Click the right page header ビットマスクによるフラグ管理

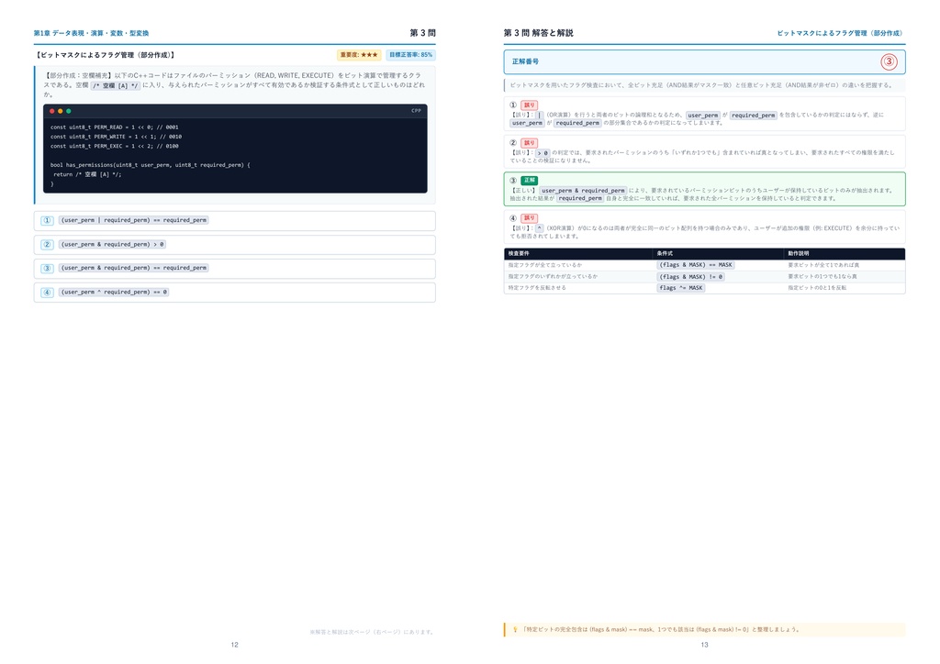pos(840,33)
